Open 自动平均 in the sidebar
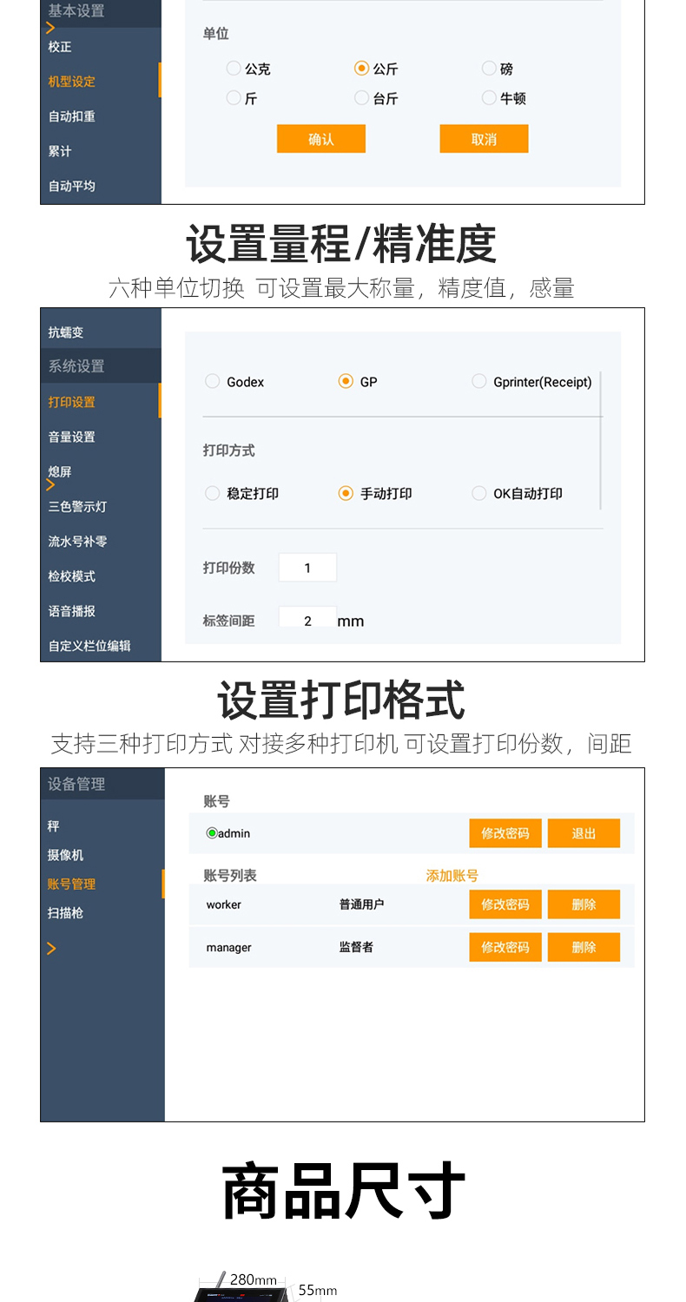The image size is (686, 1302). [x=72, y=186]
